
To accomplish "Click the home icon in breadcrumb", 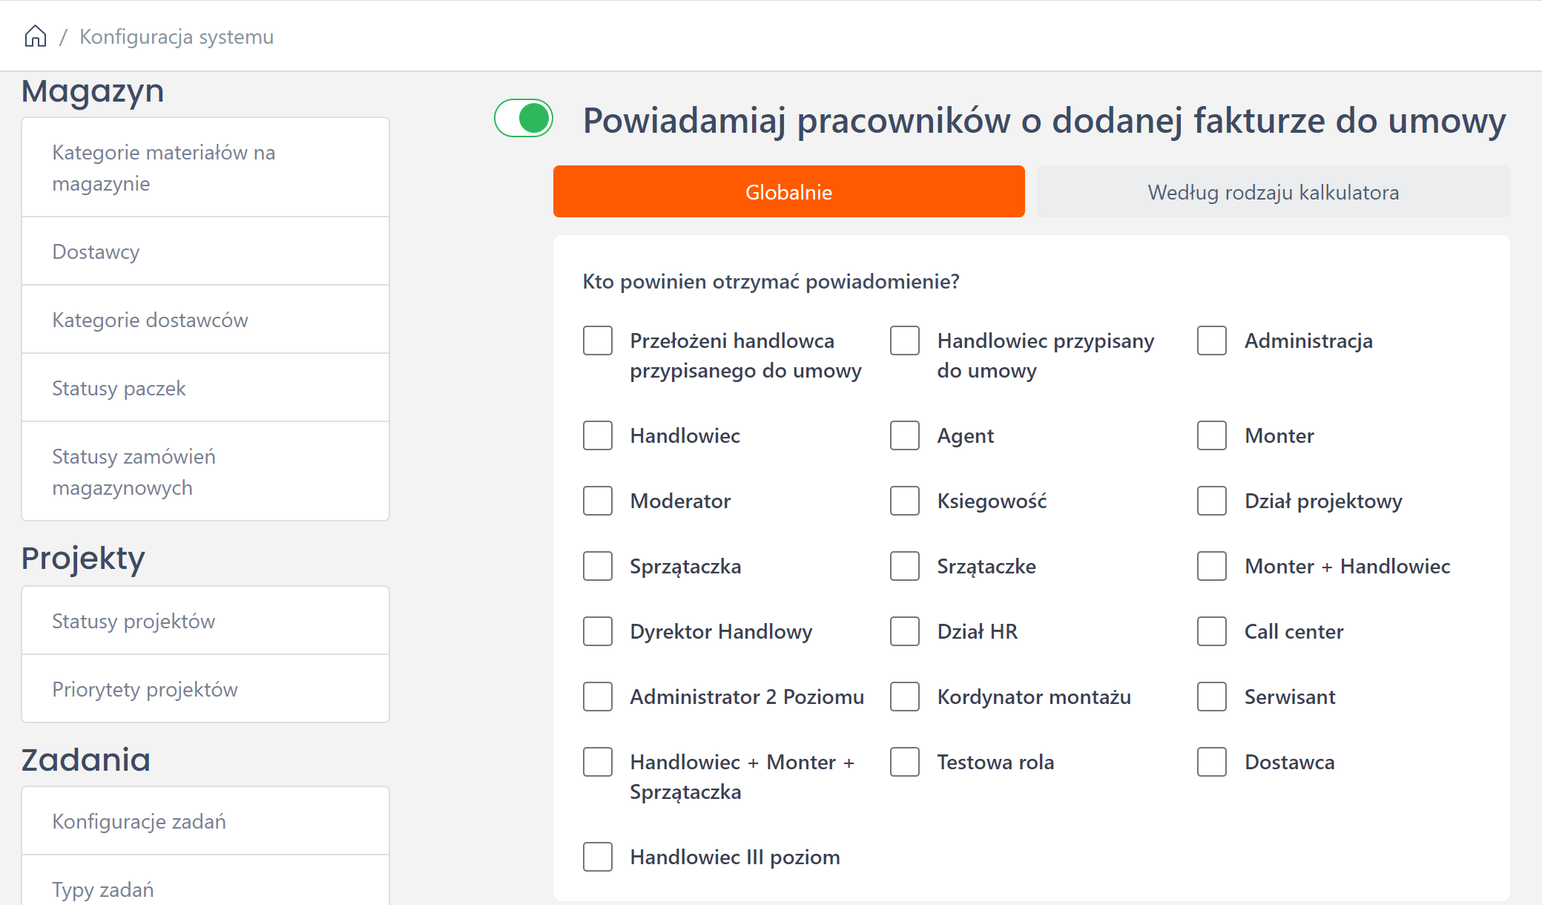I will [36, 36].
